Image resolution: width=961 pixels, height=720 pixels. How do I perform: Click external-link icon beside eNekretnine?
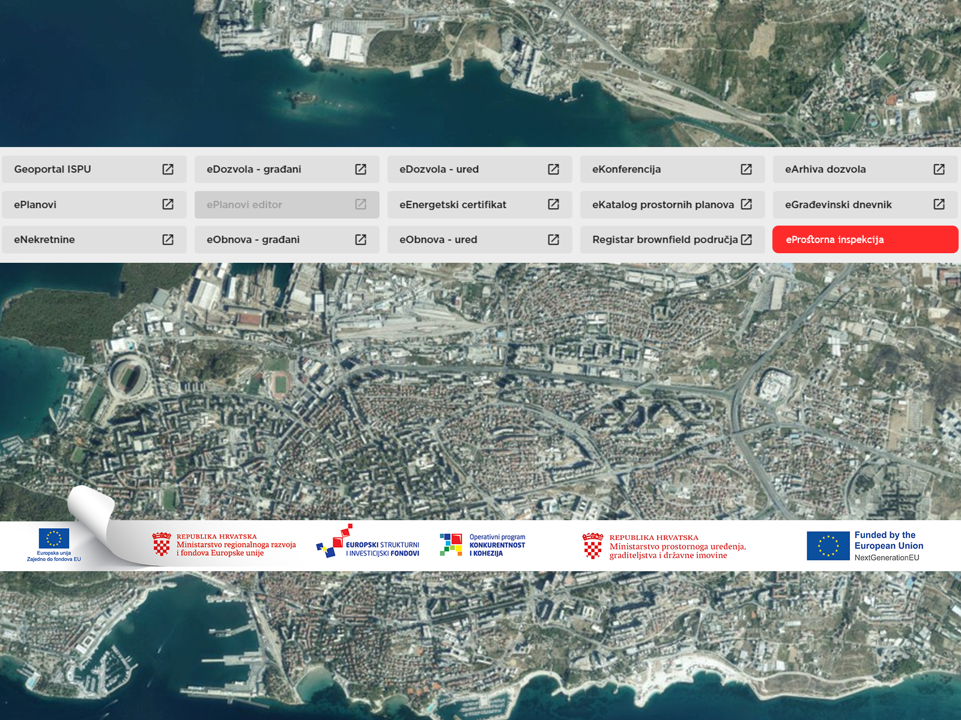coord(168,239)
